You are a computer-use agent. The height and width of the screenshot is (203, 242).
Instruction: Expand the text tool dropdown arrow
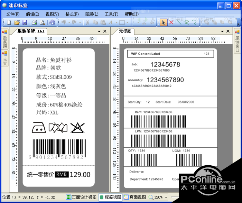coord(117,22)
